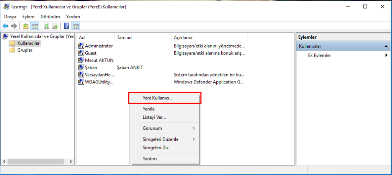Click the Refresh toolbar icon

click(x=46, y=26)
